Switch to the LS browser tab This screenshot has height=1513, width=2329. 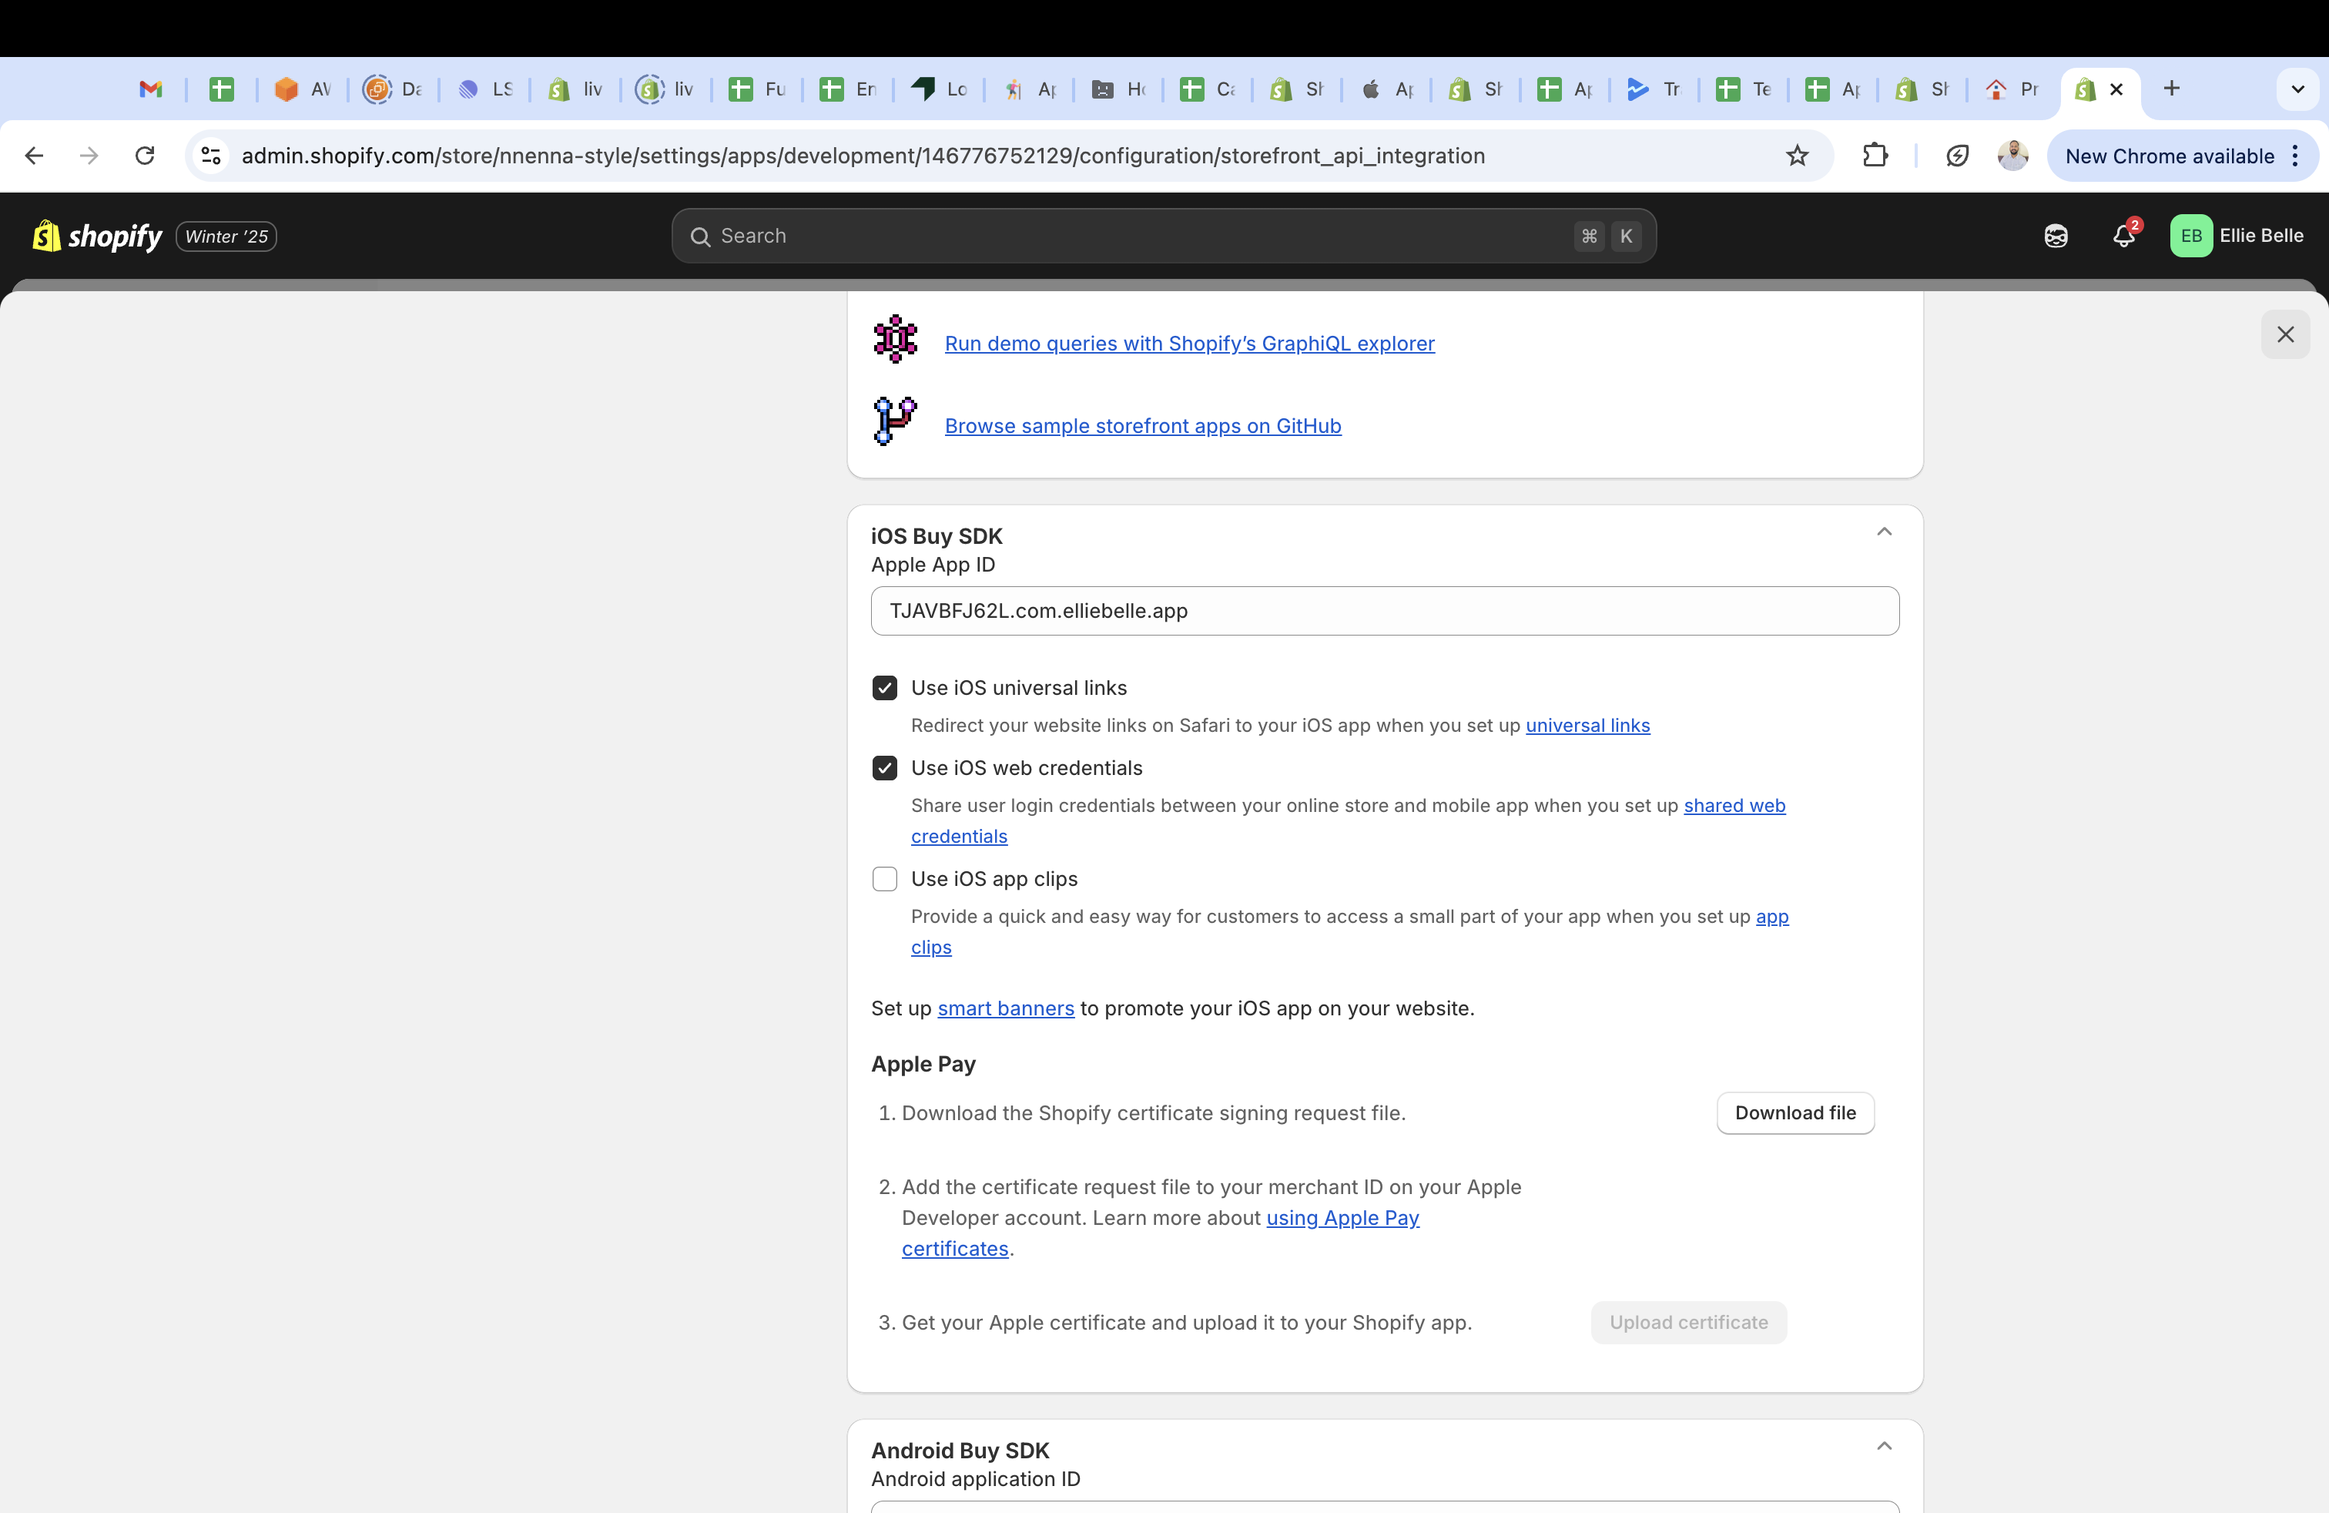pos(484,89)
